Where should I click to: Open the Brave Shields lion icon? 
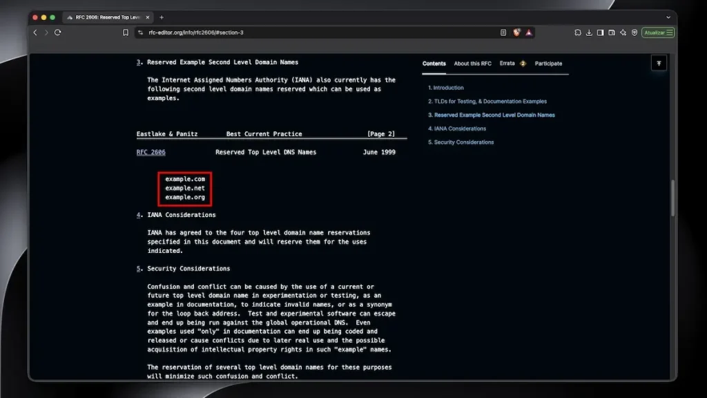(x=516, y=32)
